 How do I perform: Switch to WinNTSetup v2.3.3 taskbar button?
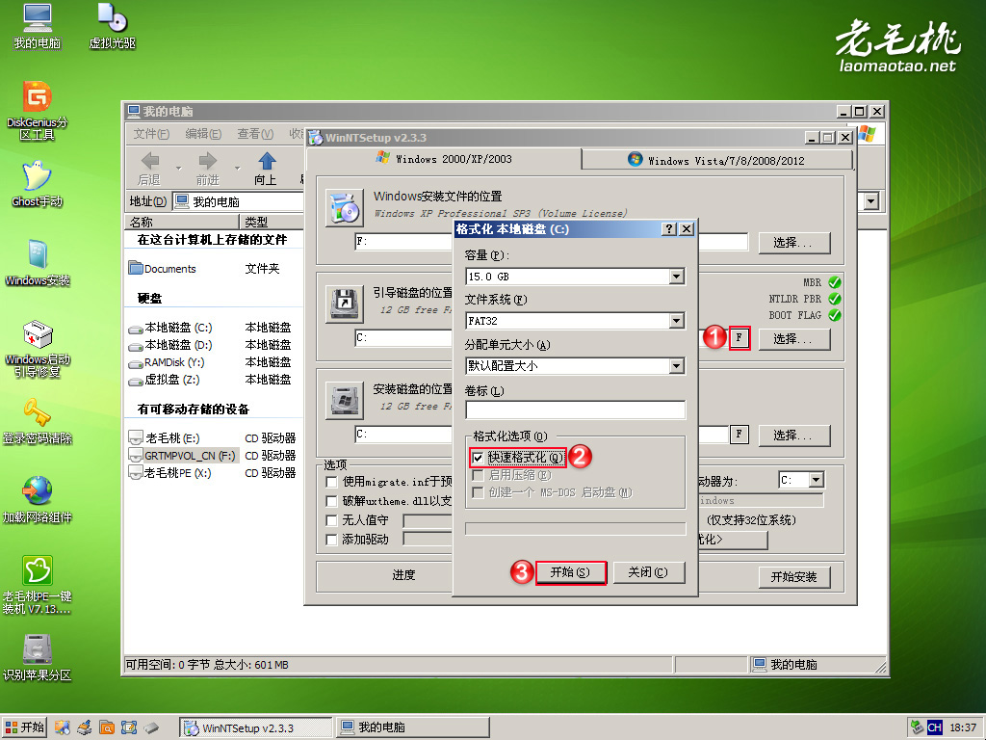click(x=255, y=727)
